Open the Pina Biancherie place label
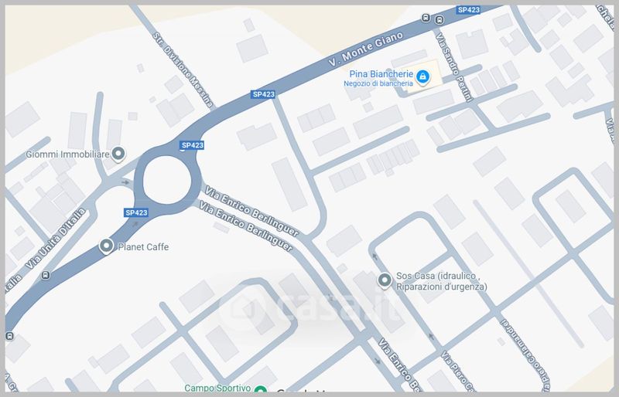Image resolution: width=619 pixels, height=397 pixels. point(381,74)
